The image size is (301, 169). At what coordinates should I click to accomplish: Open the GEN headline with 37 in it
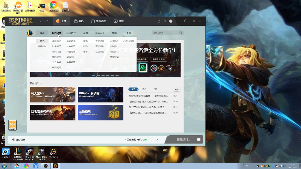[x=149, y=113]
